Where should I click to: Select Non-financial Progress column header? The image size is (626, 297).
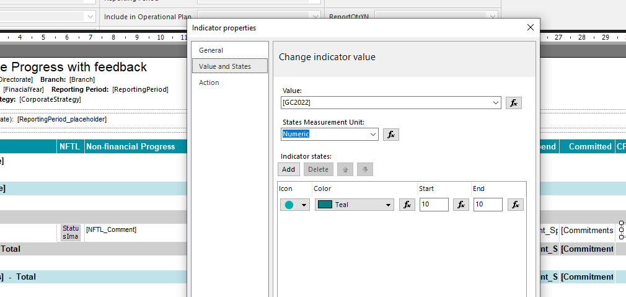(131, 146)
